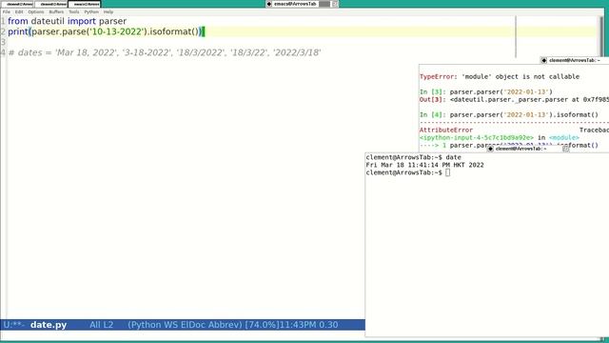Click the shell prompt cursor in lower terminal
This screenshot has height=343, width=609.
click(x=448, y=172)
